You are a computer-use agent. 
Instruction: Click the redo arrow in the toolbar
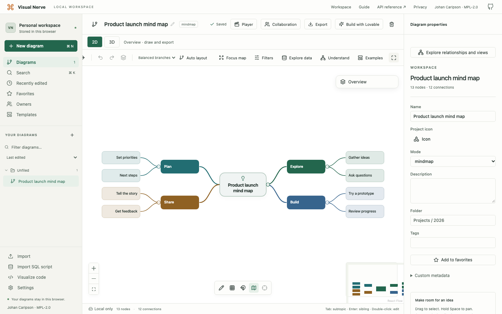112,58
